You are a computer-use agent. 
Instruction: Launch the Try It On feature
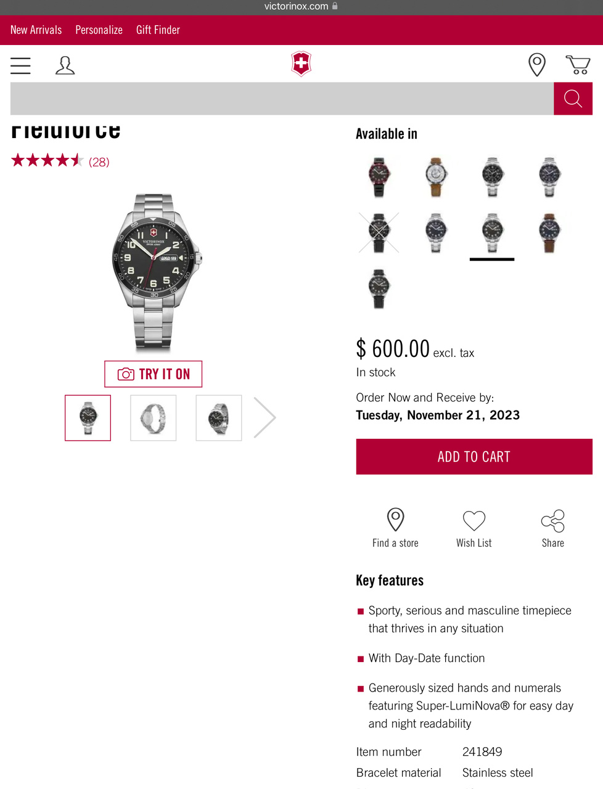click(154, 374)
